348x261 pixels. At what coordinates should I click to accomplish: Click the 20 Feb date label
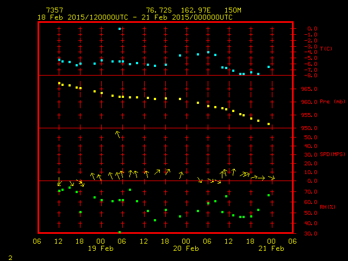coord(186,248)
